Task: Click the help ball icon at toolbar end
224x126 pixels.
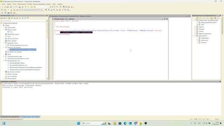Action: [72, 7]
